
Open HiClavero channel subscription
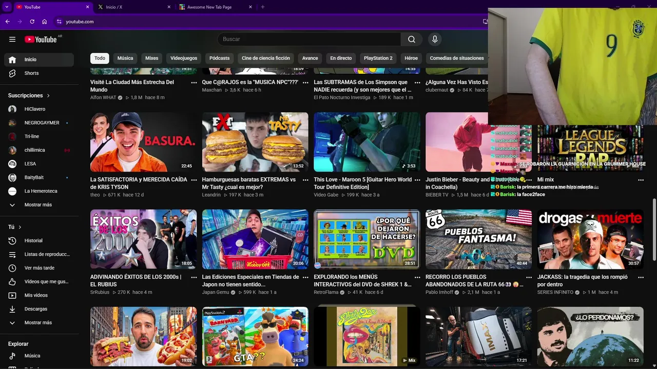coord(39,109)
